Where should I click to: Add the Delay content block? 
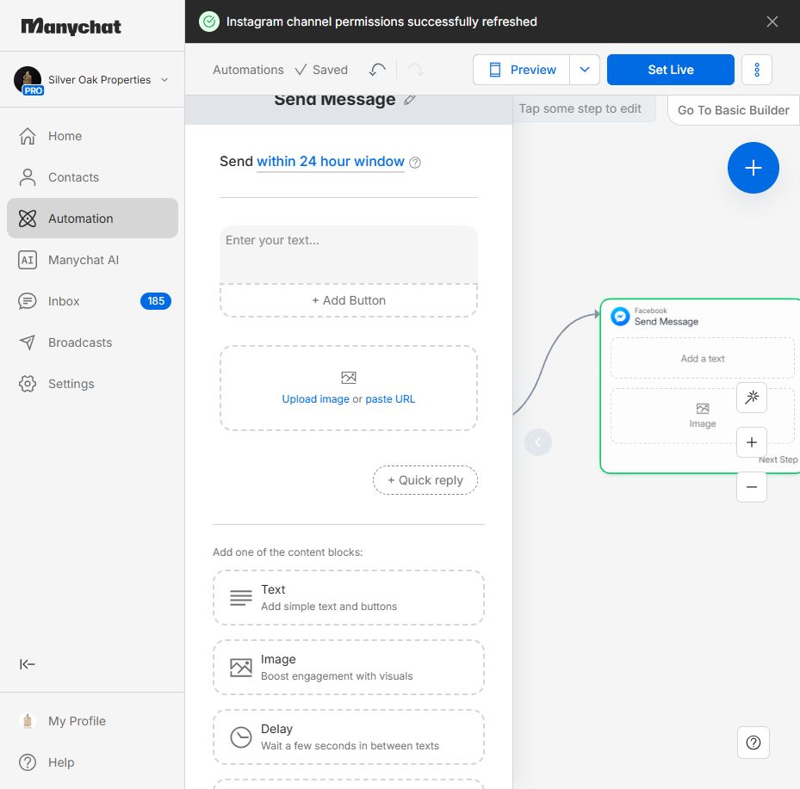(x=349, y=737)
